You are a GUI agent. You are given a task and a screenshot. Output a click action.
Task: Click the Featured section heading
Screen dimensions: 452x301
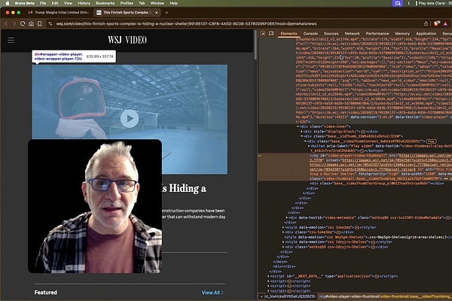click(45, 293)
